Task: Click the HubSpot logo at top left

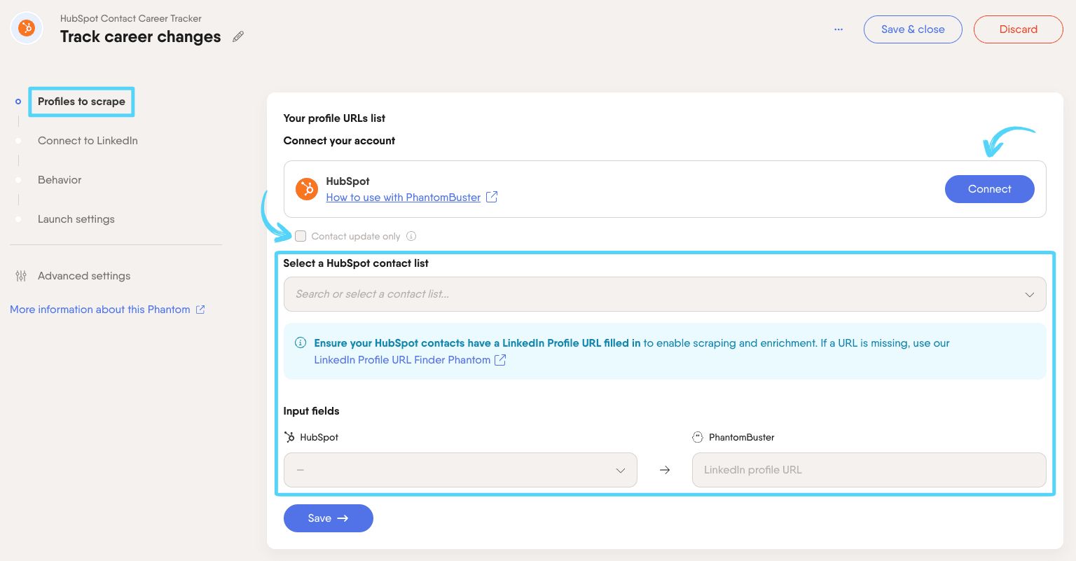Action: 27,29
